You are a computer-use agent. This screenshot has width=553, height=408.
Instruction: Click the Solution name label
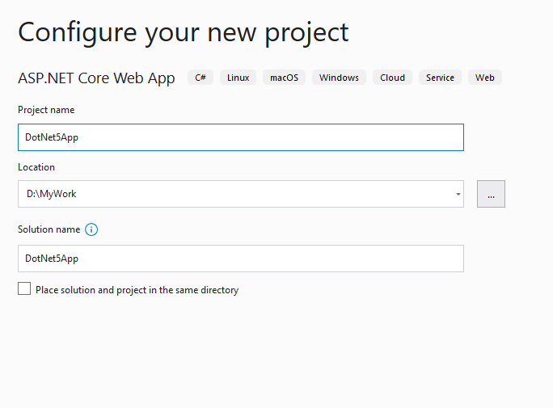49,229
